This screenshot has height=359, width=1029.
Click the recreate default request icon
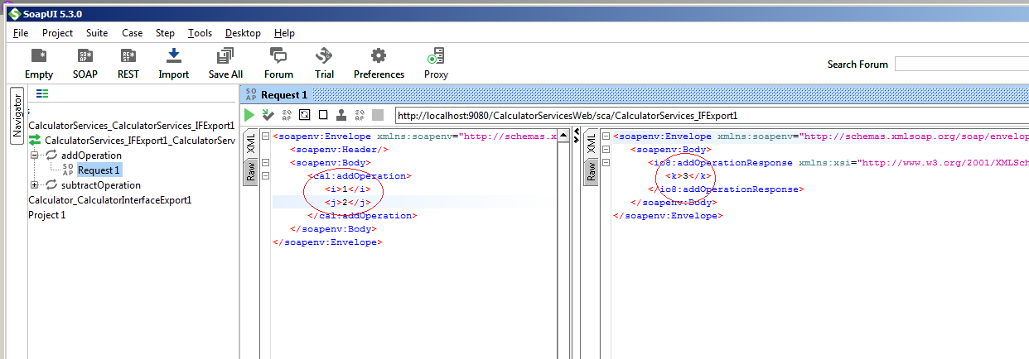pos(305,115)
